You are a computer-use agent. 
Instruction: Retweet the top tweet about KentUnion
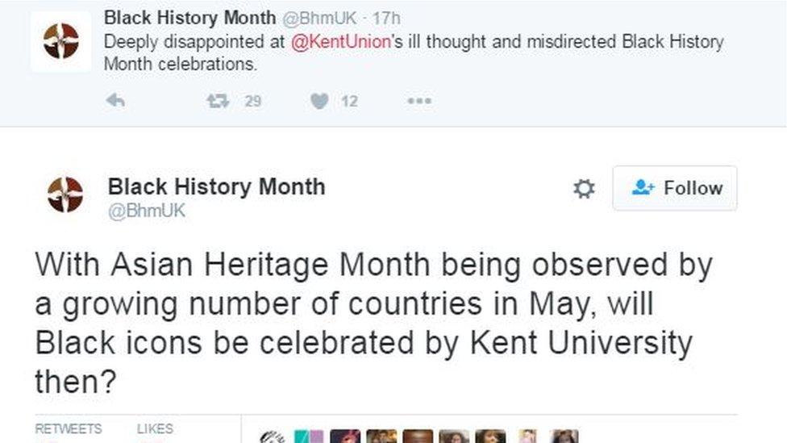point(218,101)
